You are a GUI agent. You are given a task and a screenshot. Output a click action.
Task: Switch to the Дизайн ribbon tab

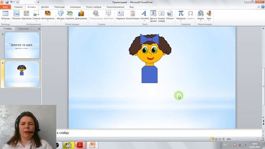click(x=45, y=7)
